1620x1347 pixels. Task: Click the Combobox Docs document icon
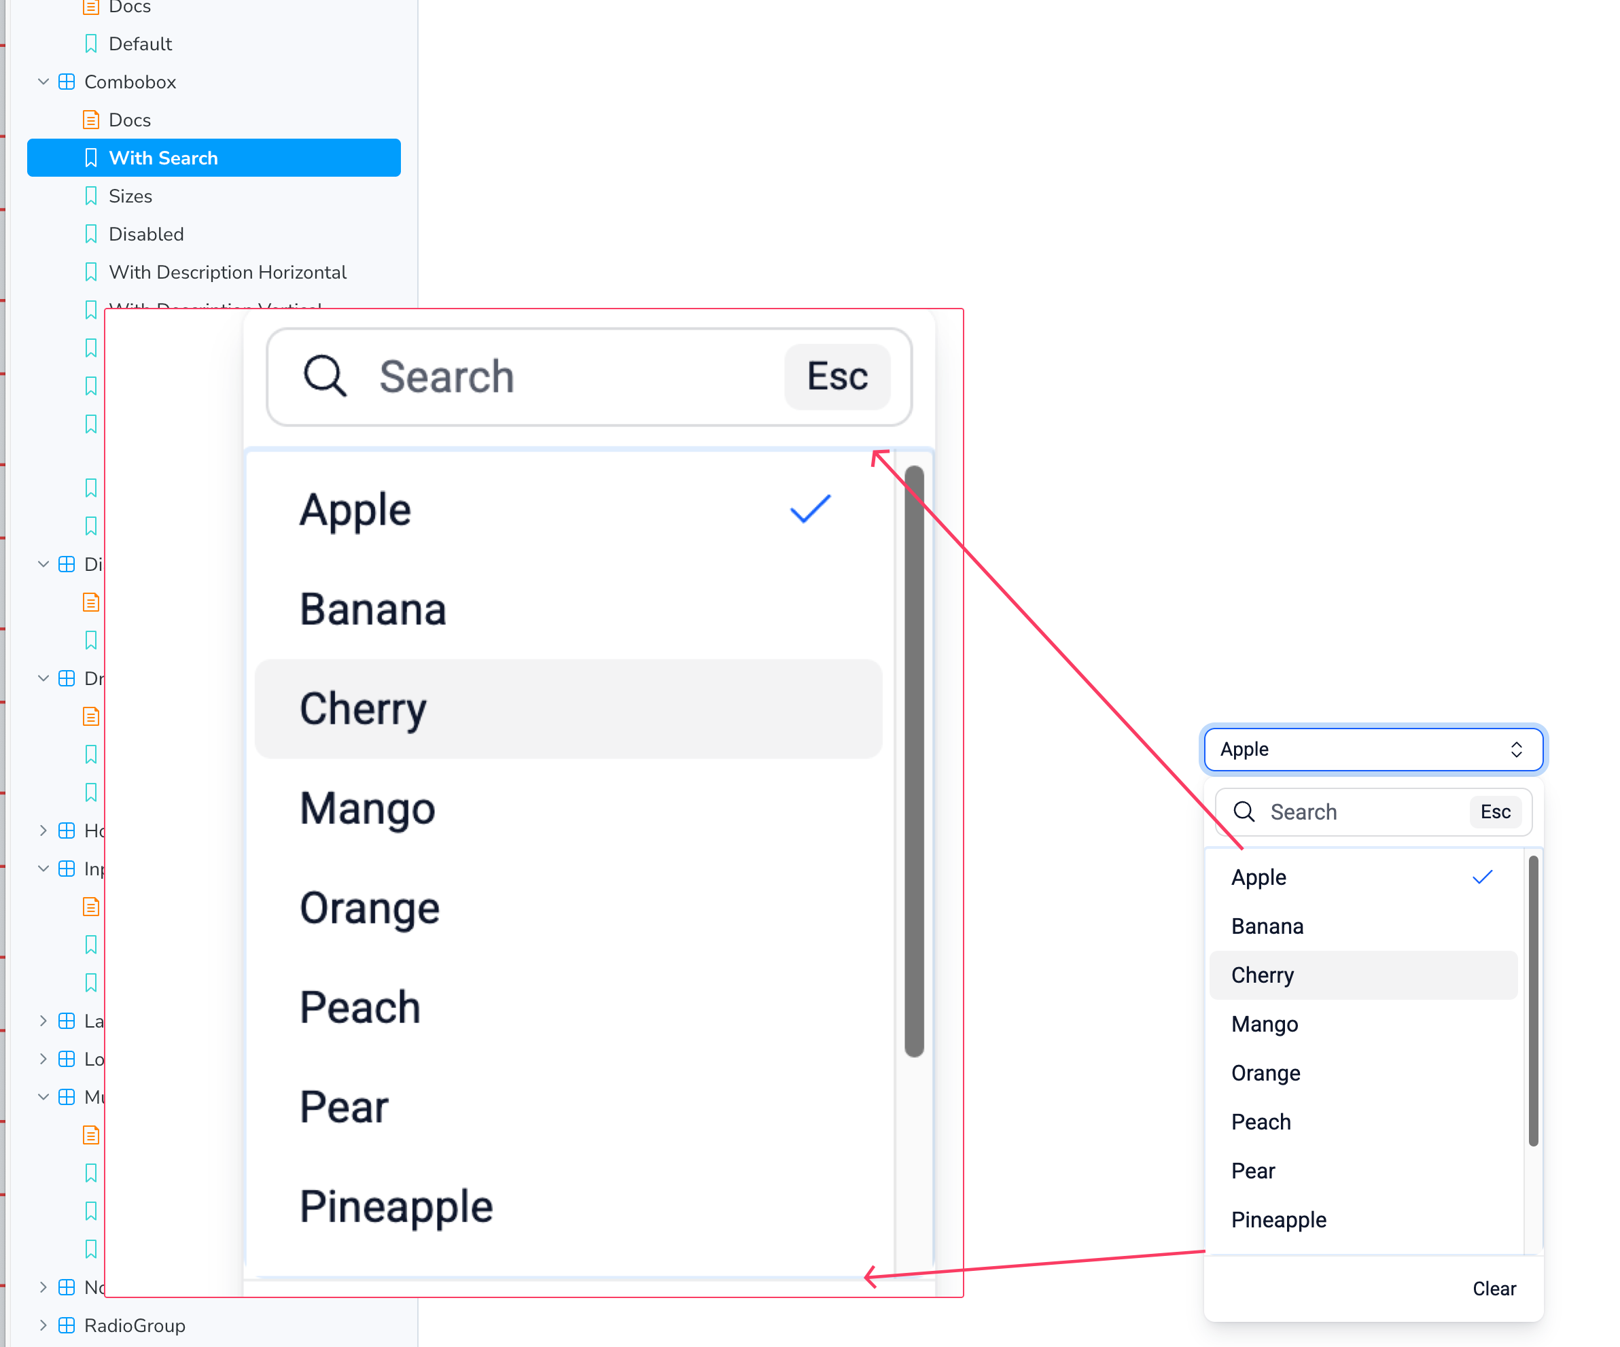point(91,120)
